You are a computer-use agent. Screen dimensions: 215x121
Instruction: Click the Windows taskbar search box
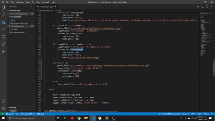(x=31, y=118)
